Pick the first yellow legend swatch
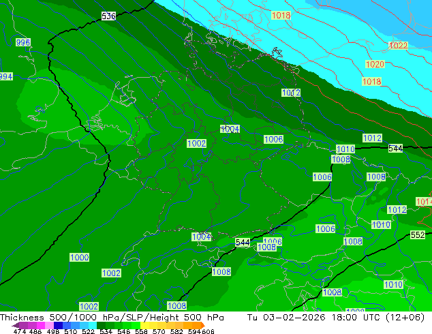 click(x=144, y=325)
